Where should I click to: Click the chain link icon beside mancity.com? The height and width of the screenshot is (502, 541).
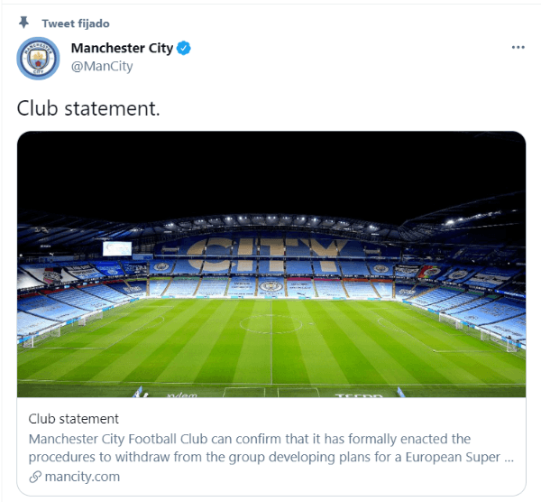(35, 477)
